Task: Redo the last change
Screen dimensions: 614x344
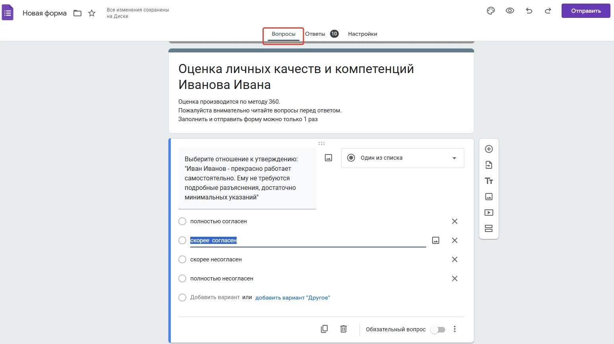Action: click(548, 11)
